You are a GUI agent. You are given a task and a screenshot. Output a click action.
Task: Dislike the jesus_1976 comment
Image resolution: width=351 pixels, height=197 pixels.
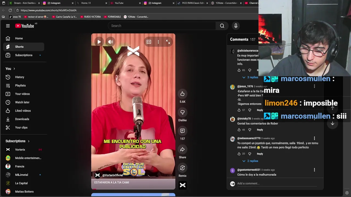pos(250,110)
